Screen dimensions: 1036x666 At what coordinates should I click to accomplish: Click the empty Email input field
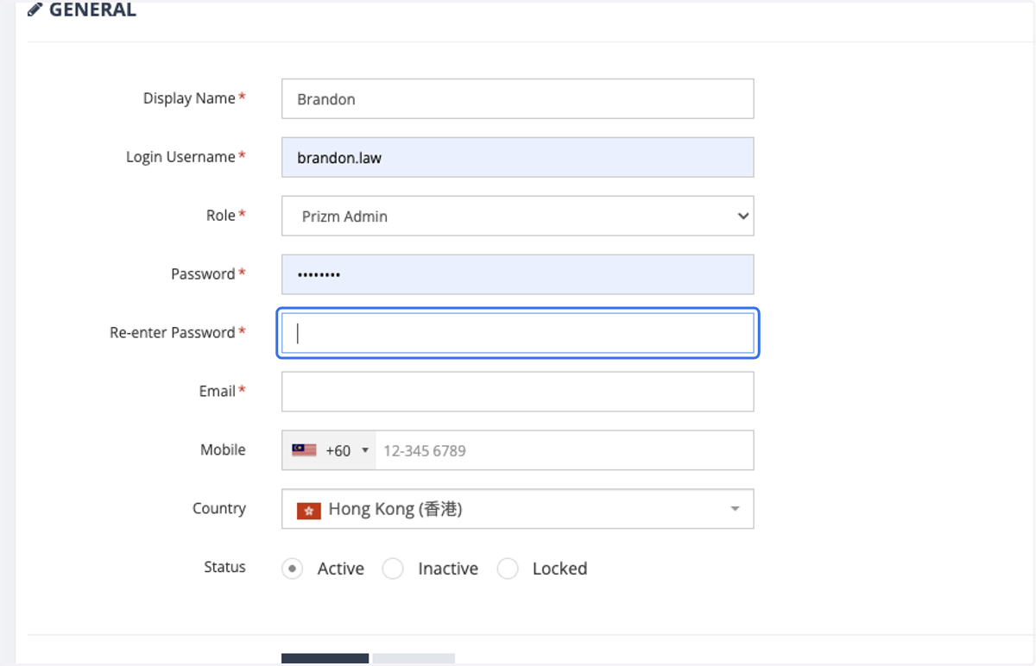pyautogui.click(x=518, y=392)
